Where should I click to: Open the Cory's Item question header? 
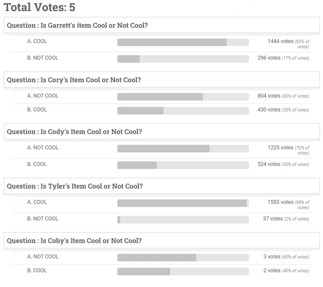click(x=74, y=80)
